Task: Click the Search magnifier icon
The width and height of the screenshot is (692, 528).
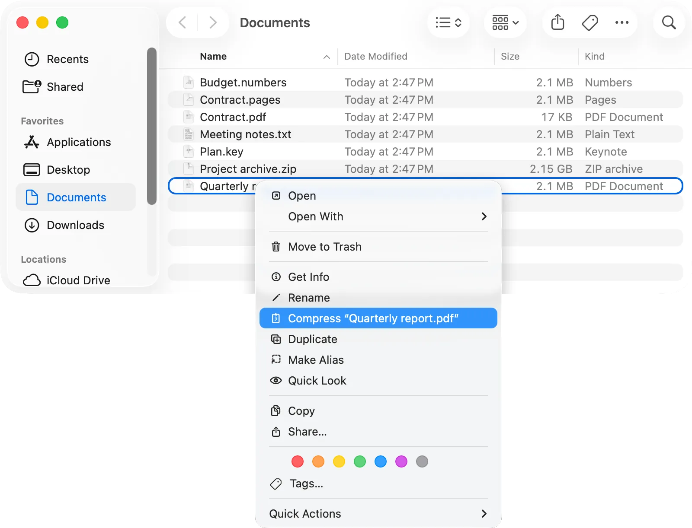Action: tap(669, 22)
